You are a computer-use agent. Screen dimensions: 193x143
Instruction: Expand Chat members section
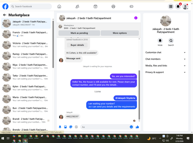click(x=166, y=59)
